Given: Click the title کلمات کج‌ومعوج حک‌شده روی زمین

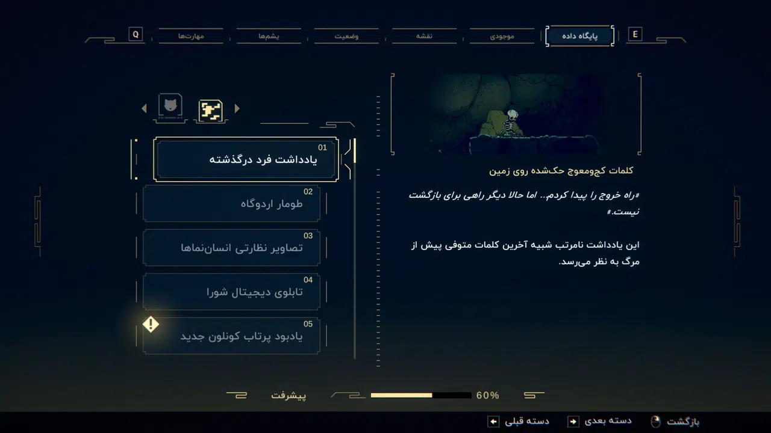Looking at the screenshot, I should [x=561, y=171].
